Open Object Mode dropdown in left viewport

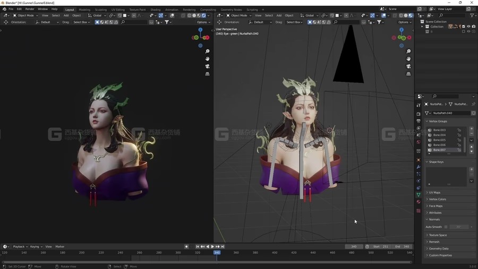[x=25, y=15]
